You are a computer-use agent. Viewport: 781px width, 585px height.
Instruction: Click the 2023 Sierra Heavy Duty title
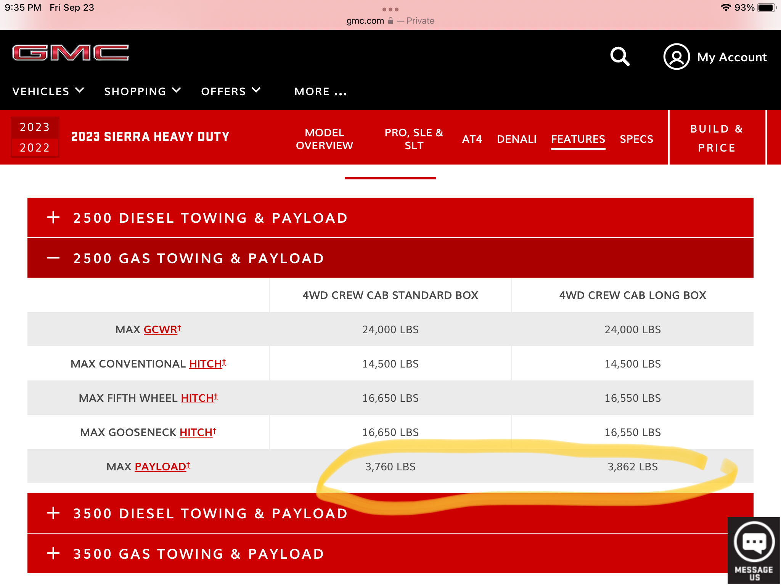150,136
